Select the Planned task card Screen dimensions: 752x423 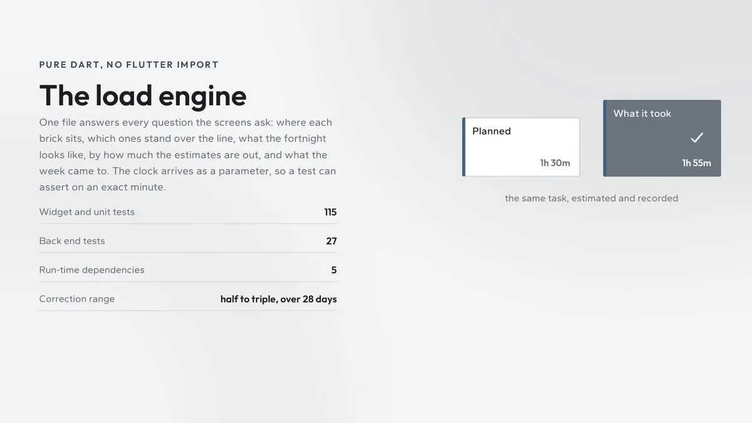click(521, 147)
